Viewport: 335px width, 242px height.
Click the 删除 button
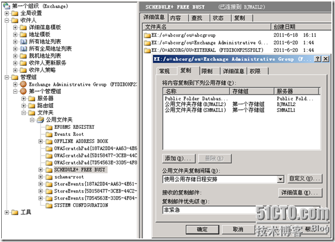coord(215,159)
